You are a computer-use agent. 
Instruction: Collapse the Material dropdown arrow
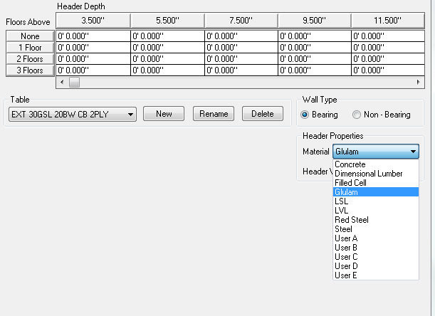(413, 152)
